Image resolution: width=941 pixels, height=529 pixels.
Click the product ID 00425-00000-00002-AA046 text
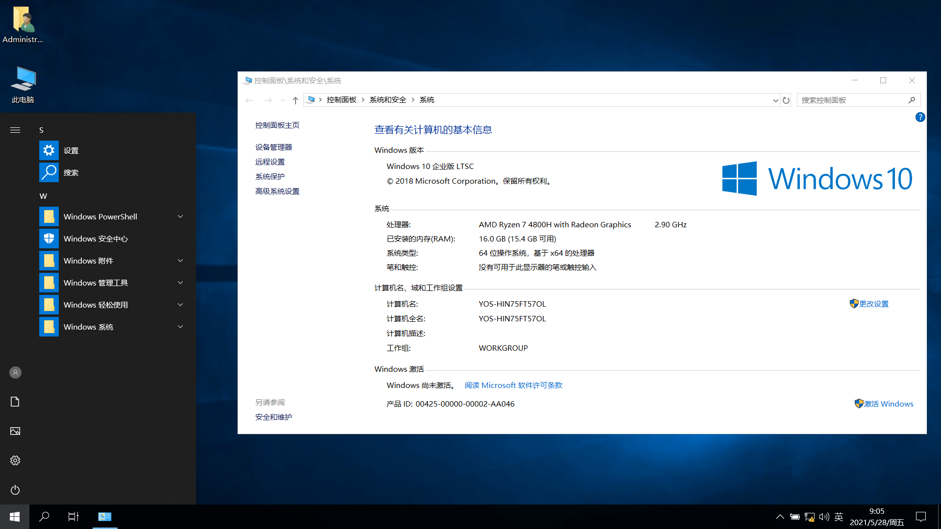pyautogui.click(x=465, y=404)
